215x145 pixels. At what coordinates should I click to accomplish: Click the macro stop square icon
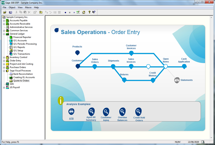[70, 12]
